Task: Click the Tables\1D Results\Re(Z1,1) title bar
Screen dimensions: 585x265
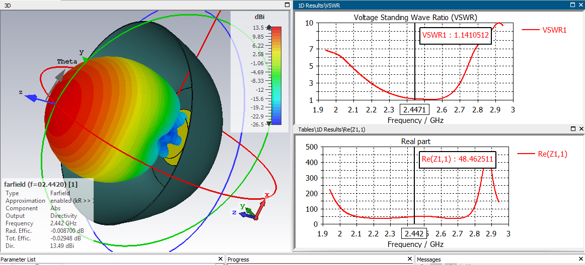Action: tap(429, 129)
